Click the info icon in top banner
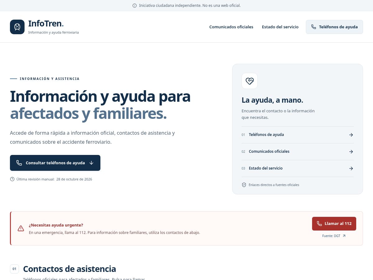 (x=135, y=6)
